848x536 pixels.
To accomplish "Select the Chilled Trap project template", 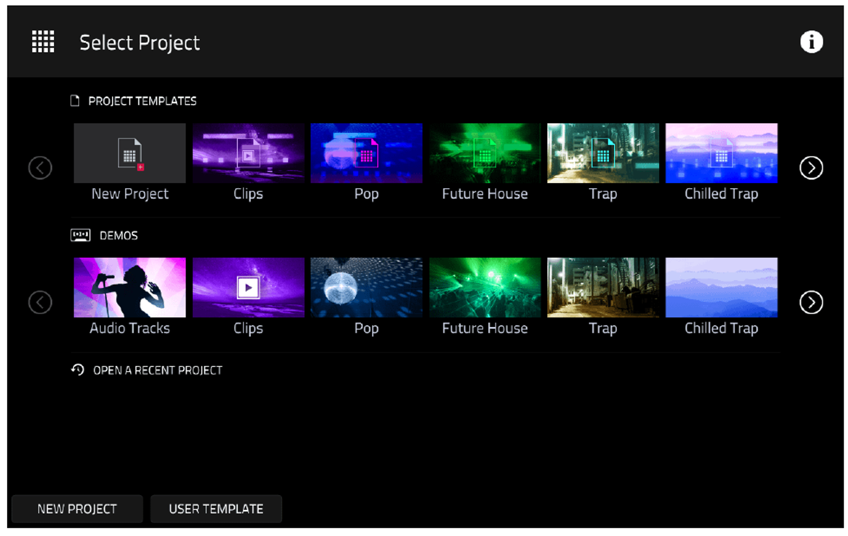I will [x=722, y=154].
